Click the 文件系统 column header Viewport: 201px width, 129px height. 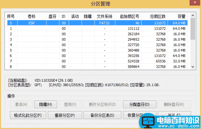(x=104, y=16)
